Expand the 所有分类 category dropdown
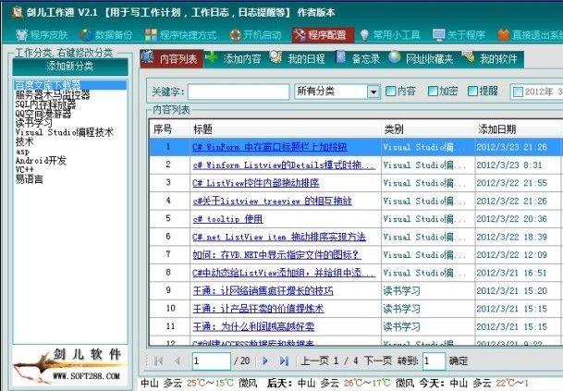 373,92
